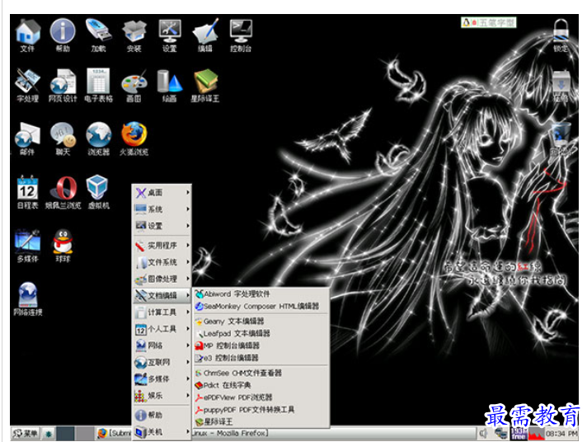Open the 日程表 calendar desktop icon
Image resolution: width=587 pixels, height=442 pixels.
(x=27, y=192)
